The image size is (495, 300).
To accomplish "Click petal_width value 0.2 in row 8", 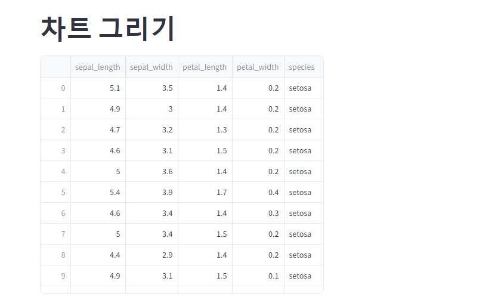I will click(x=258, y=255).
